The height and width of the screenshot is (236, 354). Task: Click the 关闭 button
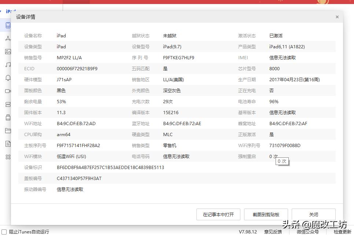click(313, 214)
